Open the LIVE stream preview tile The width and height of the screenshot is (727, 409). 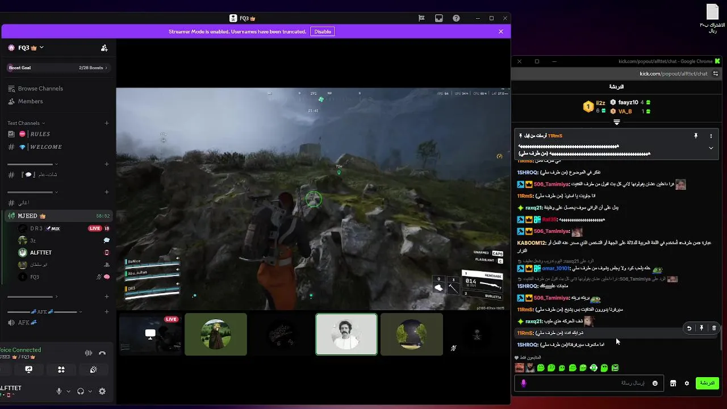pyautogui.click(x=151, y=334)
